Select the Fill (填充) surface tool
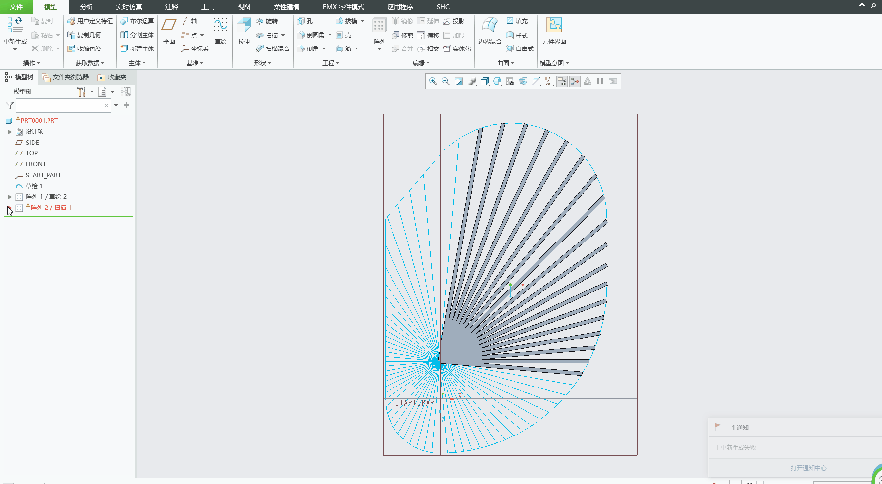Viewport: 882px width, 484px height. tap(517, 21)
